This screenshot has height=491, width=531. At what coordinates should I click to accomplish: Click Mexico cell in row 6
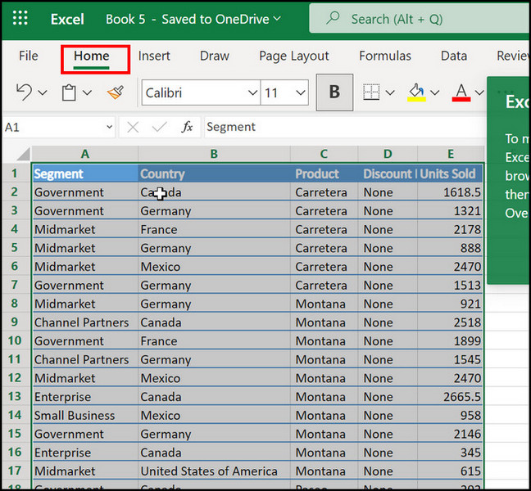[214, 267]
